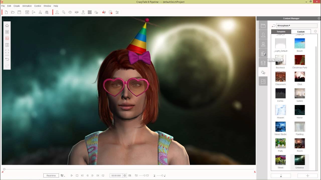321x180 pixels.
Task: Toggle the loop playback button
Action: click(103, 175)
